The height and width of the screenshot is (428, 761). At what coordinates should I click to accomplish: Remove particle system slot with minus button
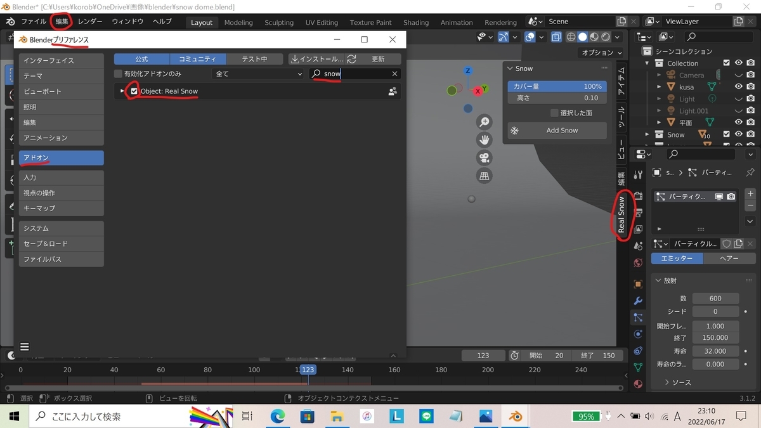coord(750,206)
